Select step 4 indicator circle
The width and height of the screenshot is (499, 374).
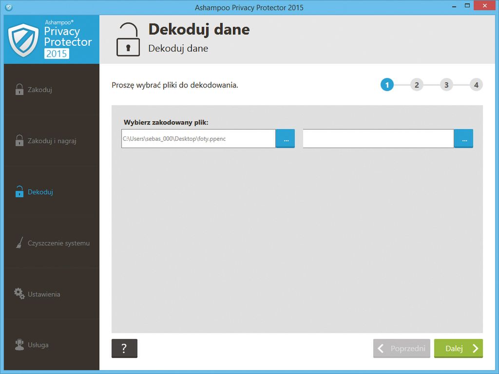click(476, 85)
